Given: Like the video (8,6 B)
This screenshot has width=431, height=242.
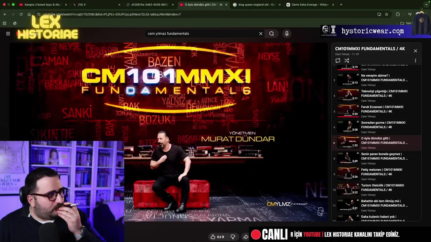Looking at the screenshot, I should click(217, 237).
